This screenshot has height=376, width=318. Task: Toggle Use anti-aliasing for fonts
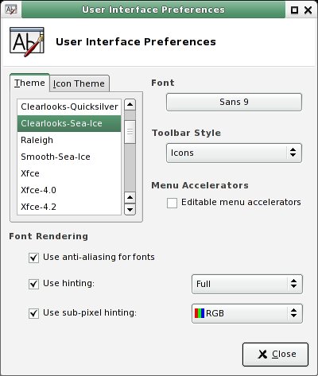[33, 258]
